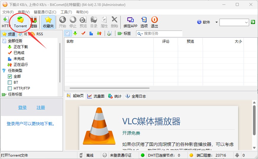Click the horizontal scrollbar of task list

109,88
